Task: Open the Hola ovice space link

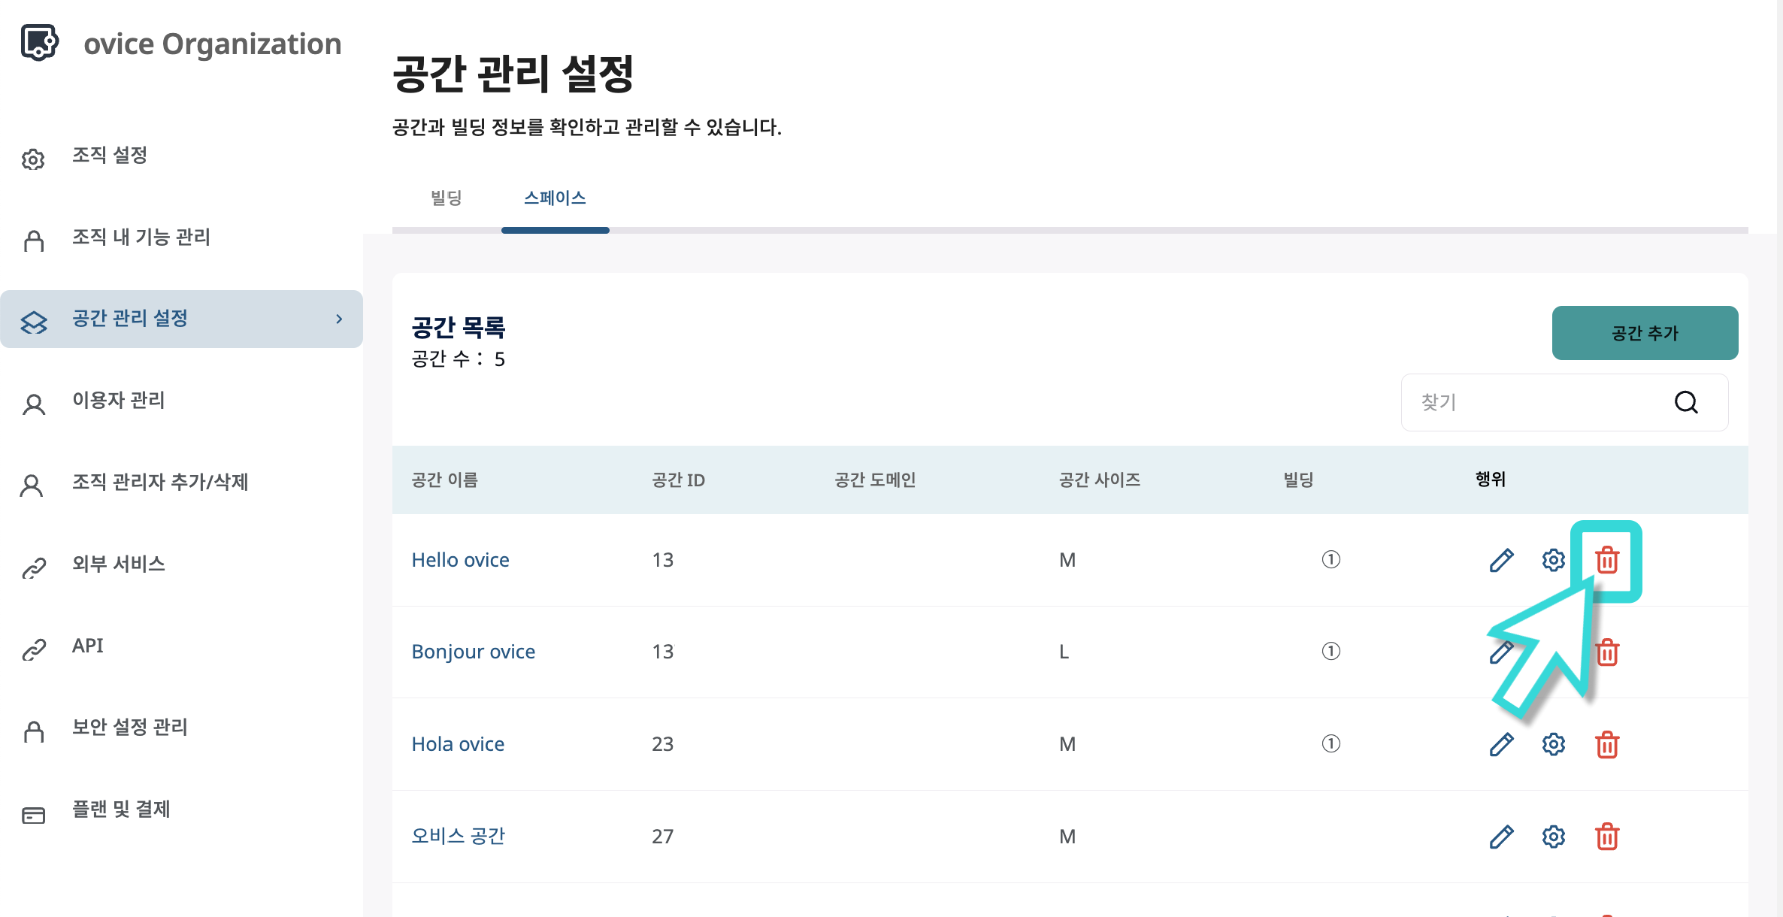Action: coord(458,744)
